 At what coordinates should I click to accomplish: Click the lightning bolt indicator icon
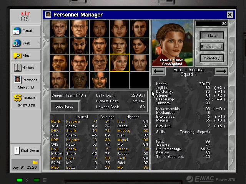pyautogui.click(x=27, y=180)
